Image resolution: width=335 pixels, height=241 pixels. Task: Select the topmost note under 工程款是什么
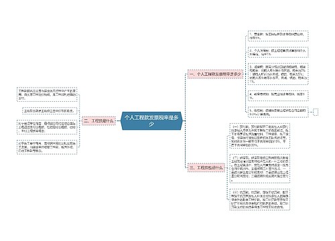[x=47, y=94]
